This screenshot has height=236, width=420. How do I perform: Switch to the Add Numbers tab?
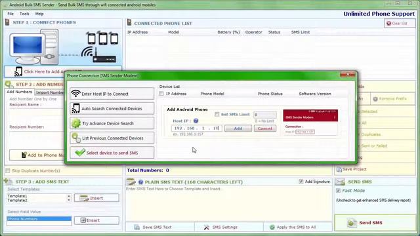(19, 92)
